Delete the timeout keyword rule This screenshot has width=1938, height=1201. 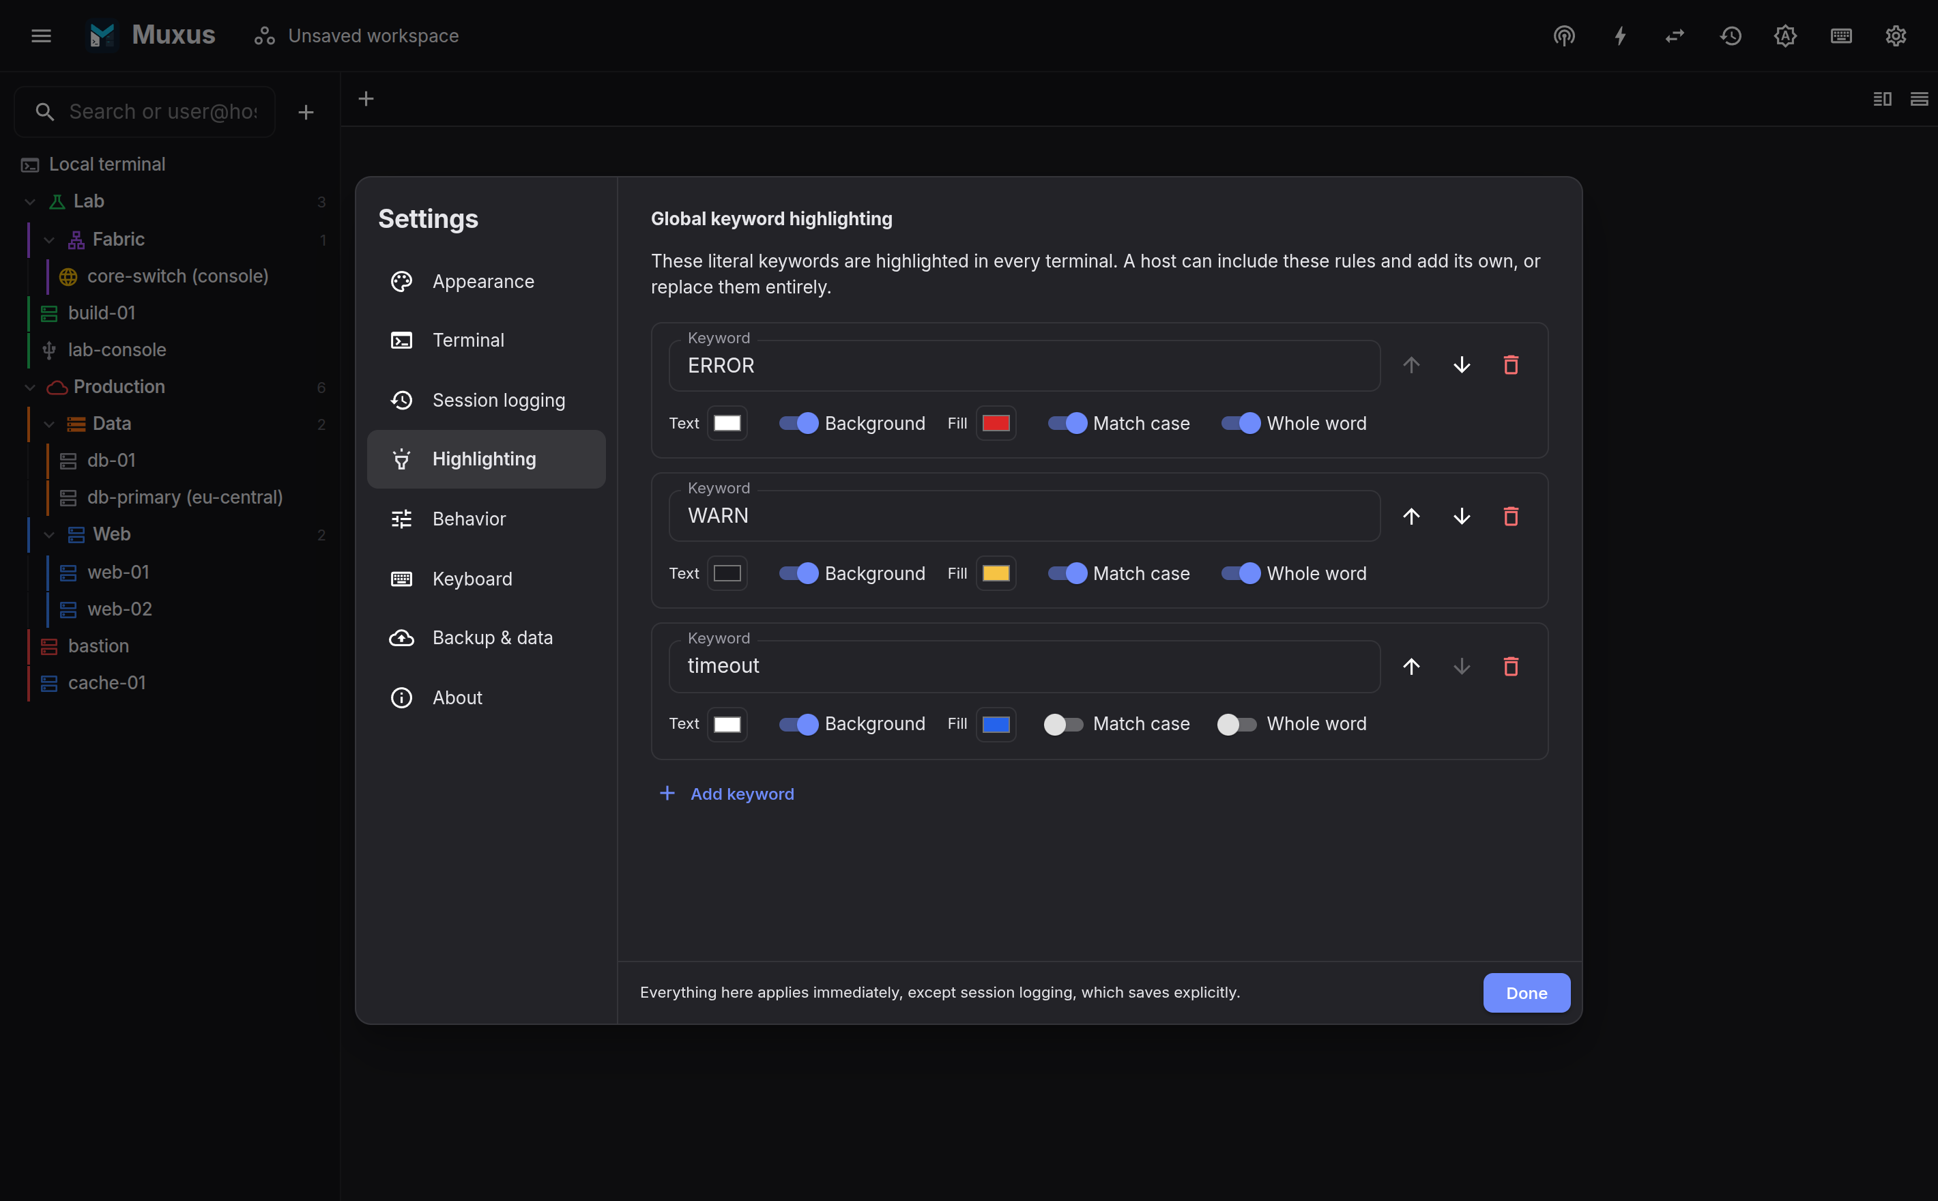point(1511,667)
